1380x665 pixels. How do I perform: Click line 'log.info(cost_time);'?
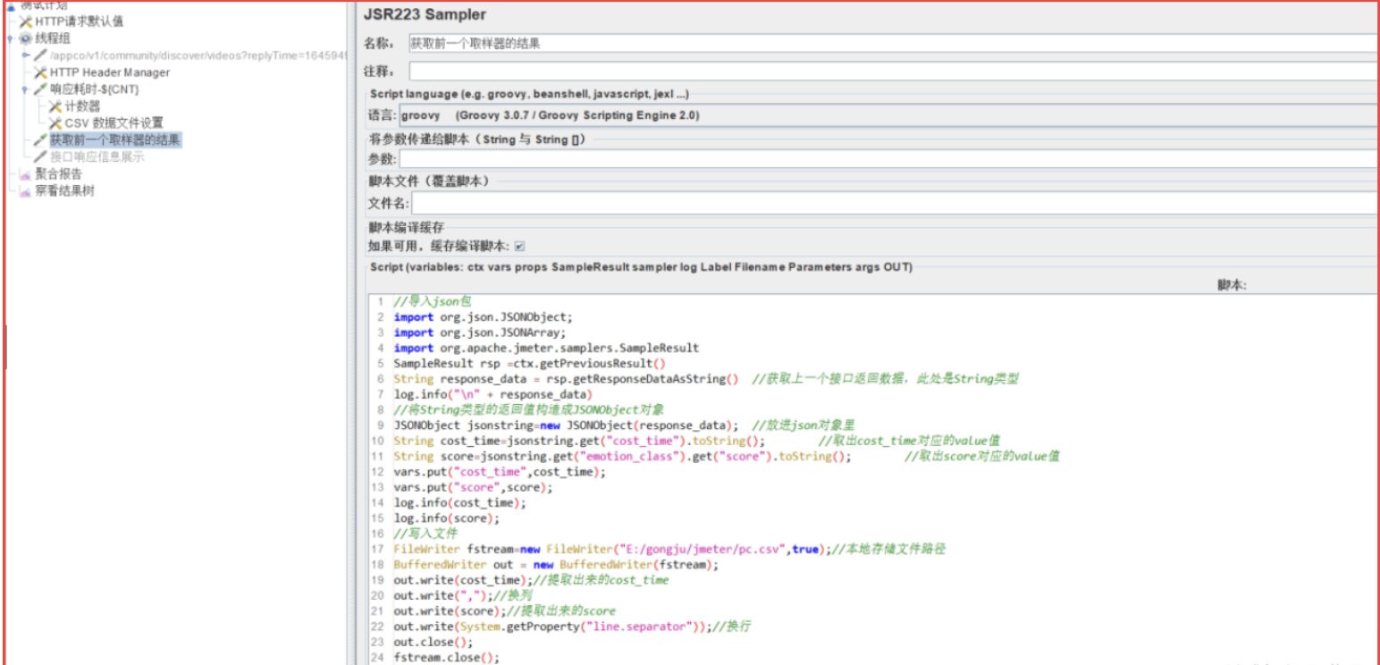(x=460, y=502)
